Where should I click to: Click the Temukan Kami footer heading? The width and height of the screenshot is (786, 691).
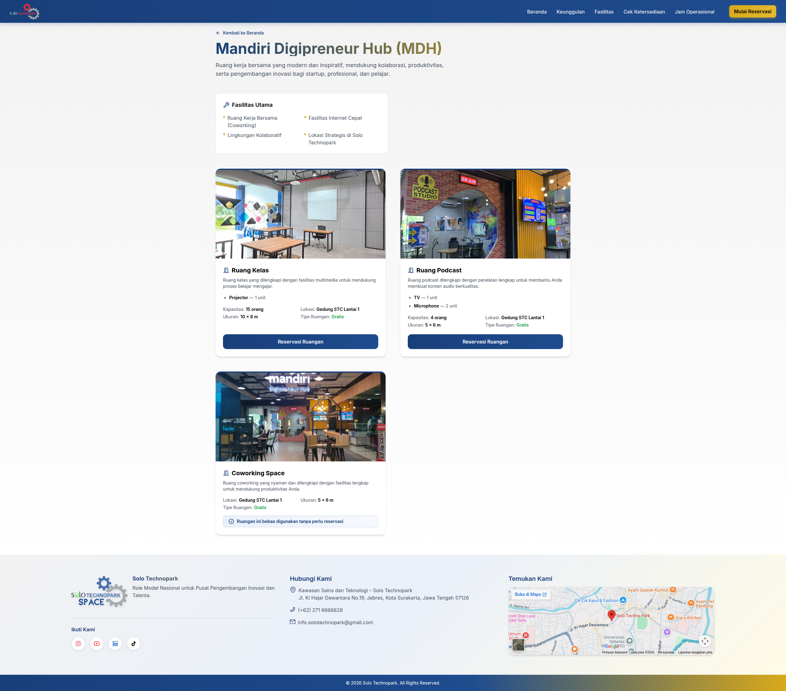(x=530, y=579)
